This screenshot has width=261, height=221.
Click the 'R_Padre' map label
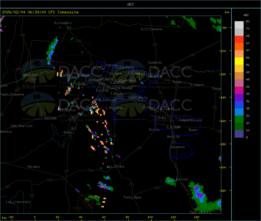coord(166,109)
